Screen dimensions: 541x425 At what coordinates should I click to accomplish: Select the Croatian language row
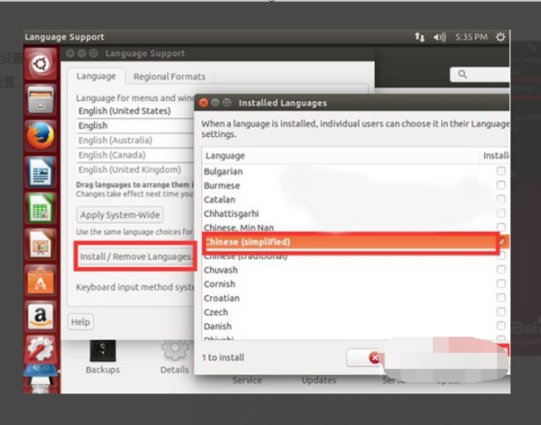356,298
